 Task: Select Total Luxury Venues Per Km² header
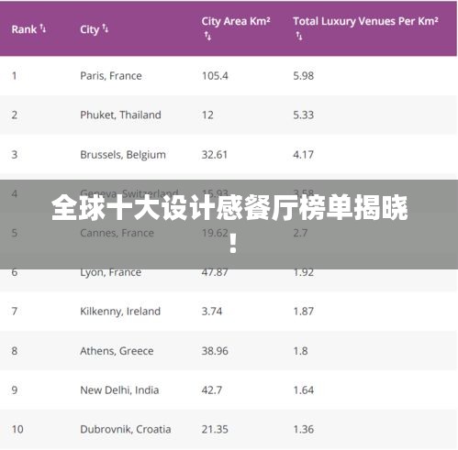[x=365, y=21]
